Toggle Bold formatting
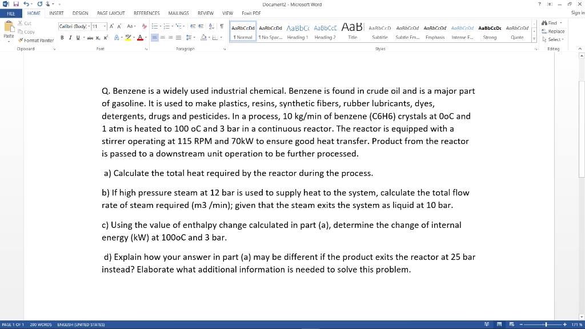The height and width of the screenshot is (329, 585). tap(63, 37)
